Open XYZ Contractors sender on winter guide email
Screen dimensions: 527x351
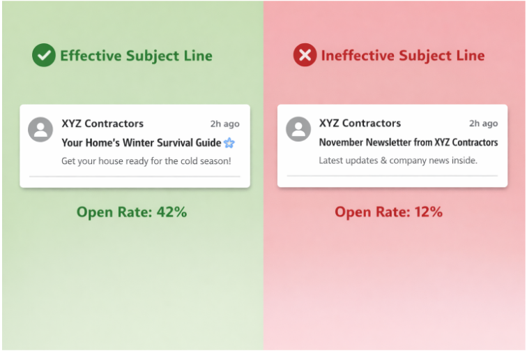coord(102,124)
